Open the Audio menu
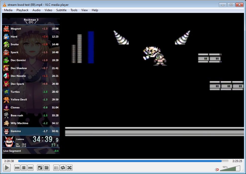 pyautogui.click(x=37, y=10)
